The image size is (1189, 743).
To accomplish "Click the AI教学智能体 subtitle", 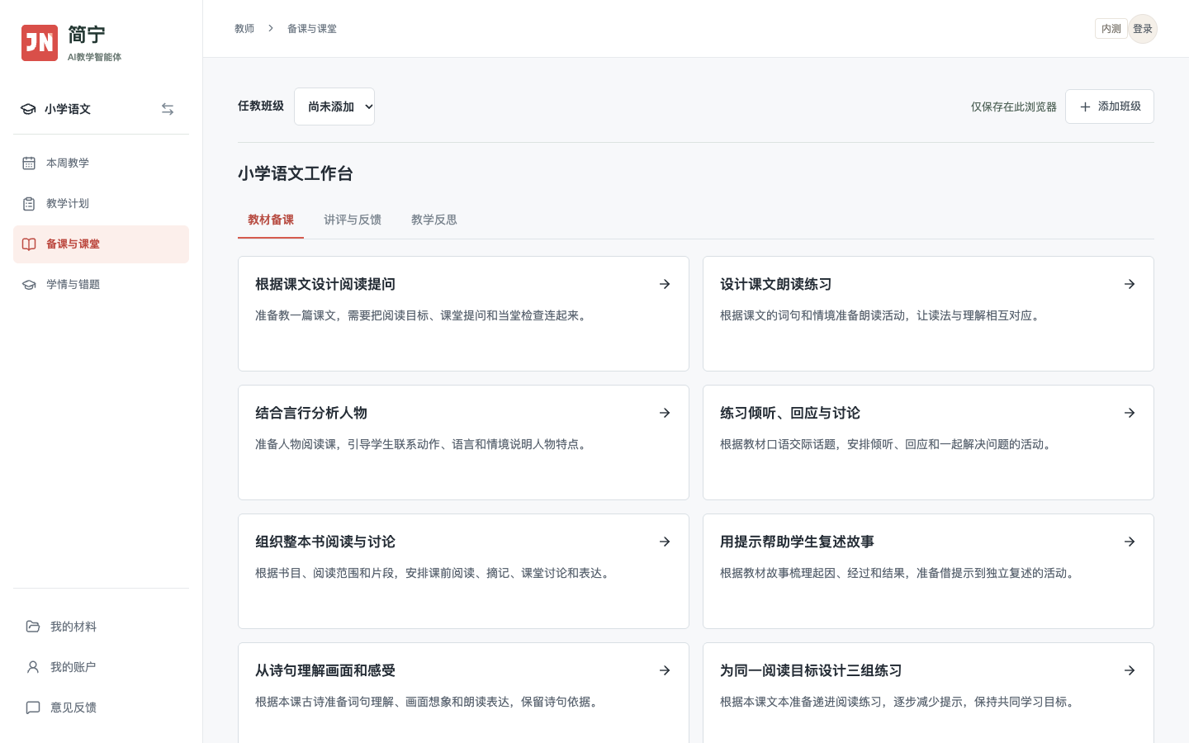I will (94, 57).
